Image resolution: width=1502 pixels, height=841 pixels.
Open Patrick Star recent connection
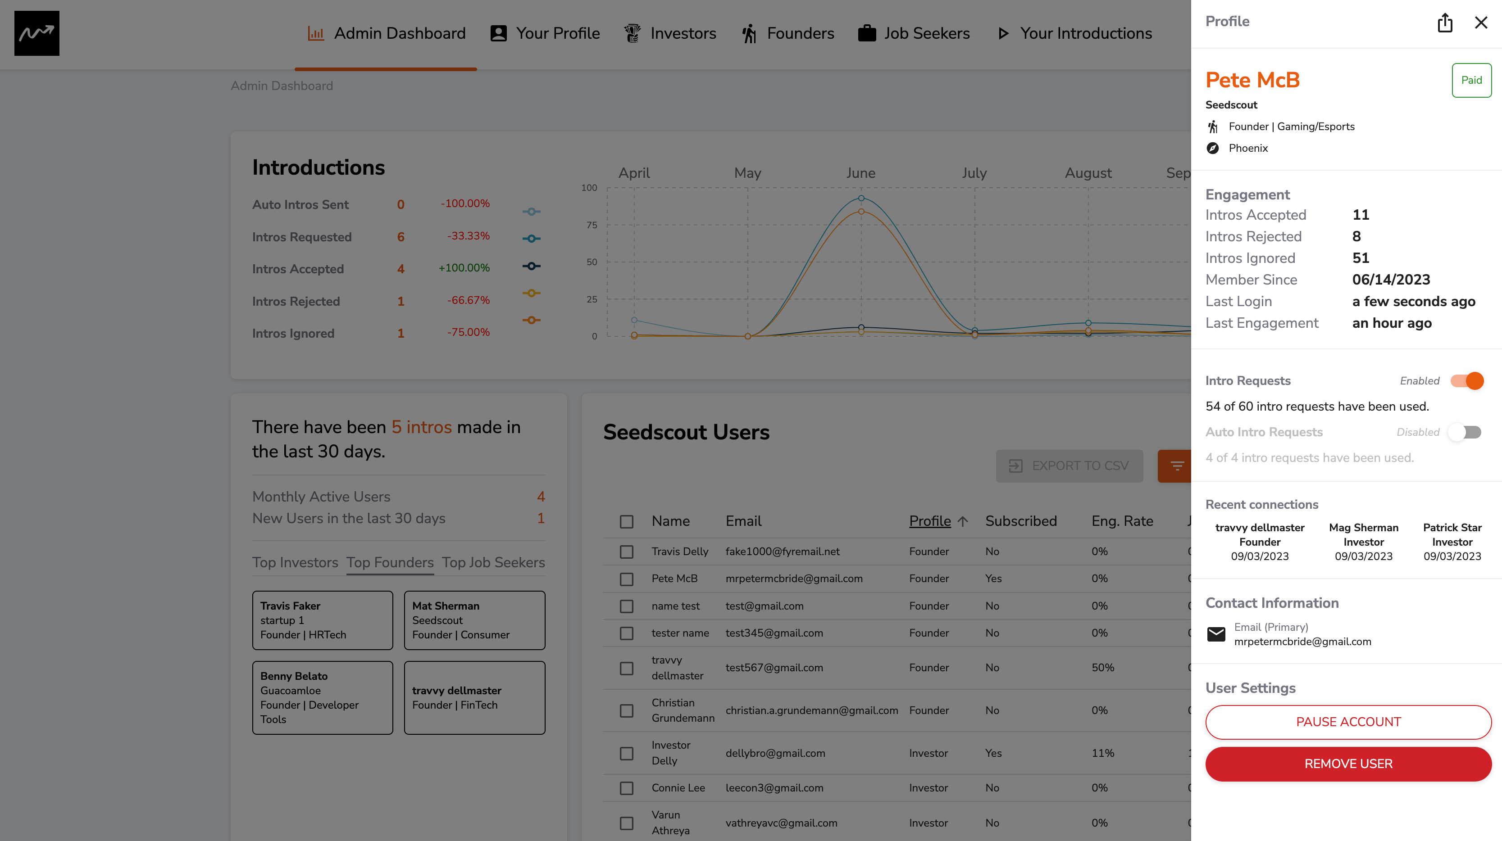pyautogui.click(x=1452, y=542)
